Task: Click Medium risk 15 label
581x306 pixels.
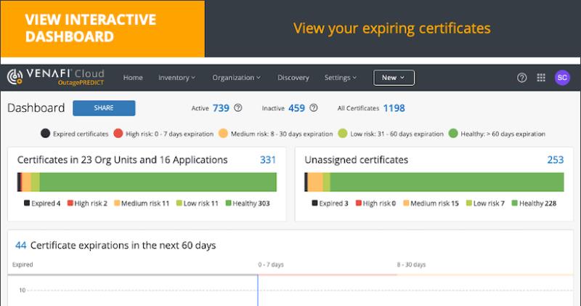Action: pyautogui.click(x=431, y=204)
